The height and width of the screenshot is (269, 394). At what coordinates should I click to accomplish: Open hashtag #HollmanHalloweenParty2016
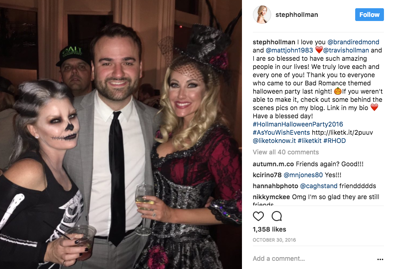pos(298,124)
